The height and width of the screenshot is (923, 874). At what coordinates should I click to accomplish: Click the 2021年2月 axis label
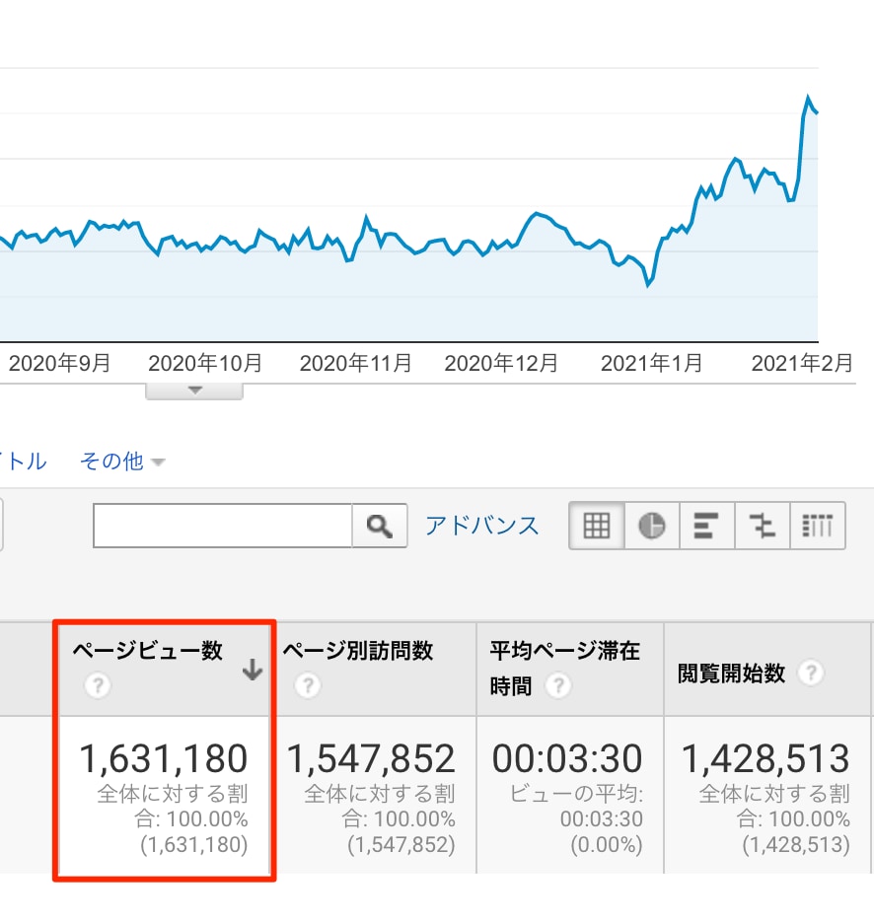pyautogui.click(x=802, y=363)
